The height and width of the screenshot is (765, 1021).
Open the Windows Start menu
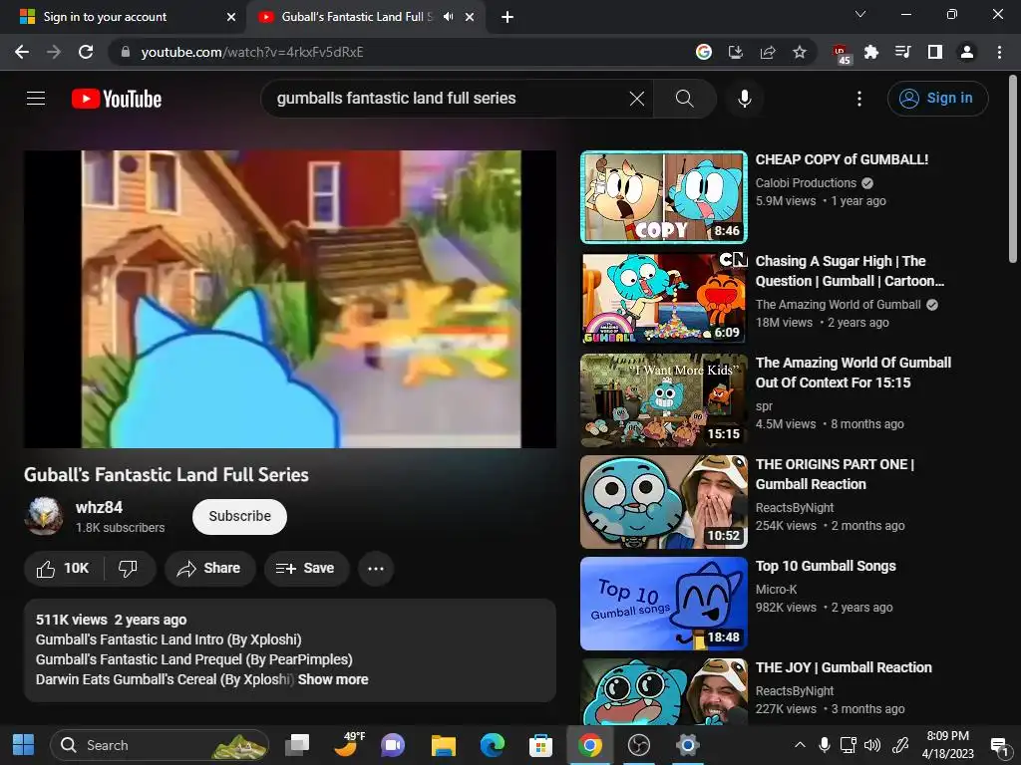24,745
